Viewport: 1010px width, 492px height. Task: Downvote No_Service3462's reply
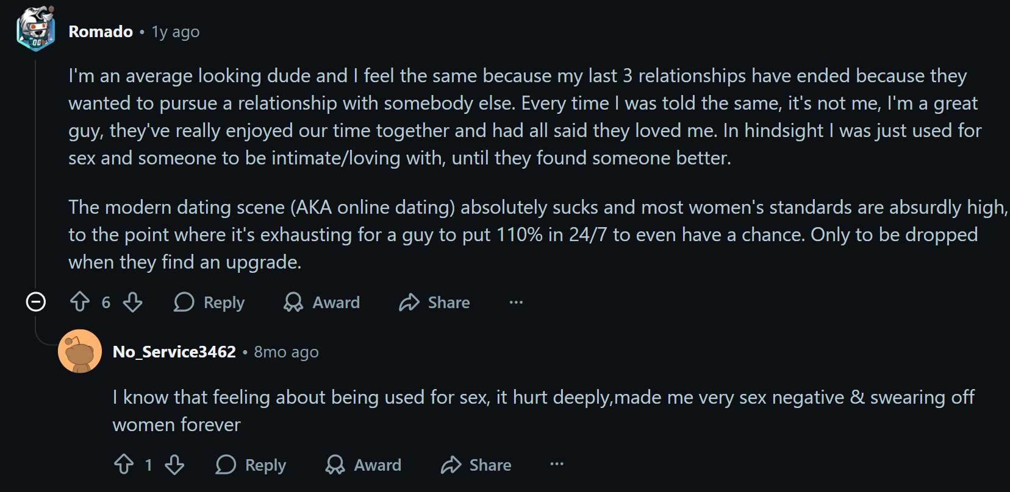tap(174, 465)
